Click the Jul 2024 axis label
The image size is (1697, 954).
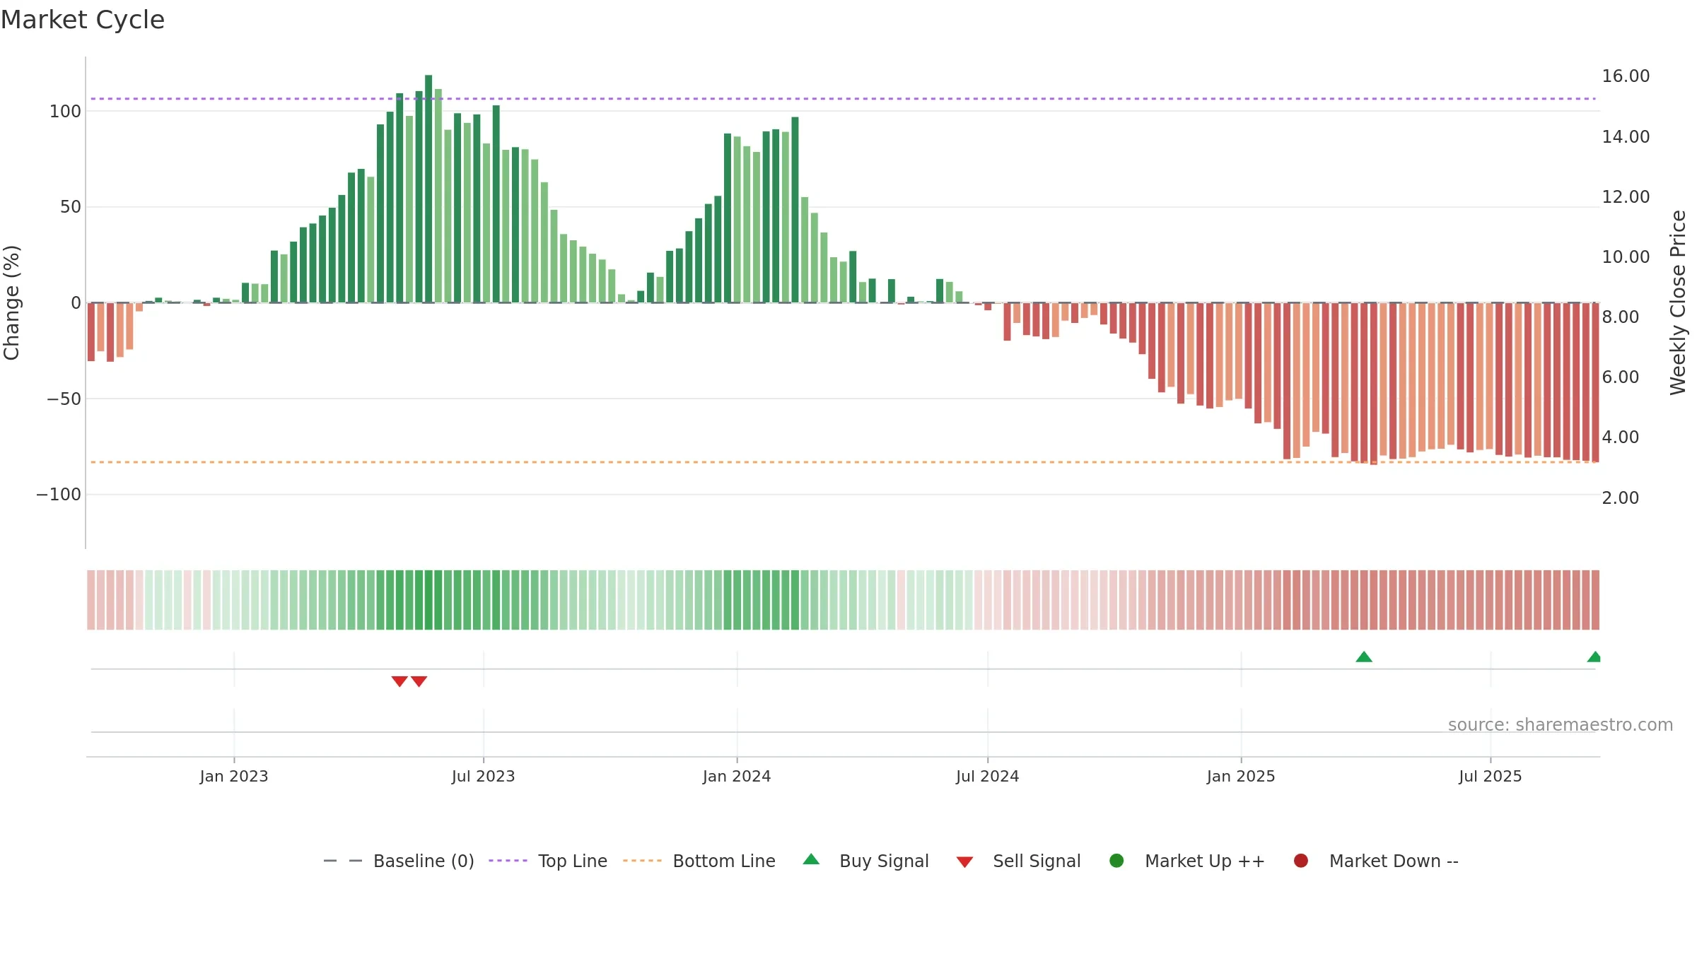[x=988, y=777]
